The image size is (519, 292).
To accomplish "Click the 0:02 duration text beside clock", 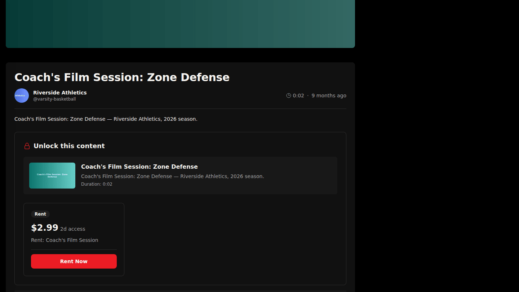I will [x=298, y=96].
